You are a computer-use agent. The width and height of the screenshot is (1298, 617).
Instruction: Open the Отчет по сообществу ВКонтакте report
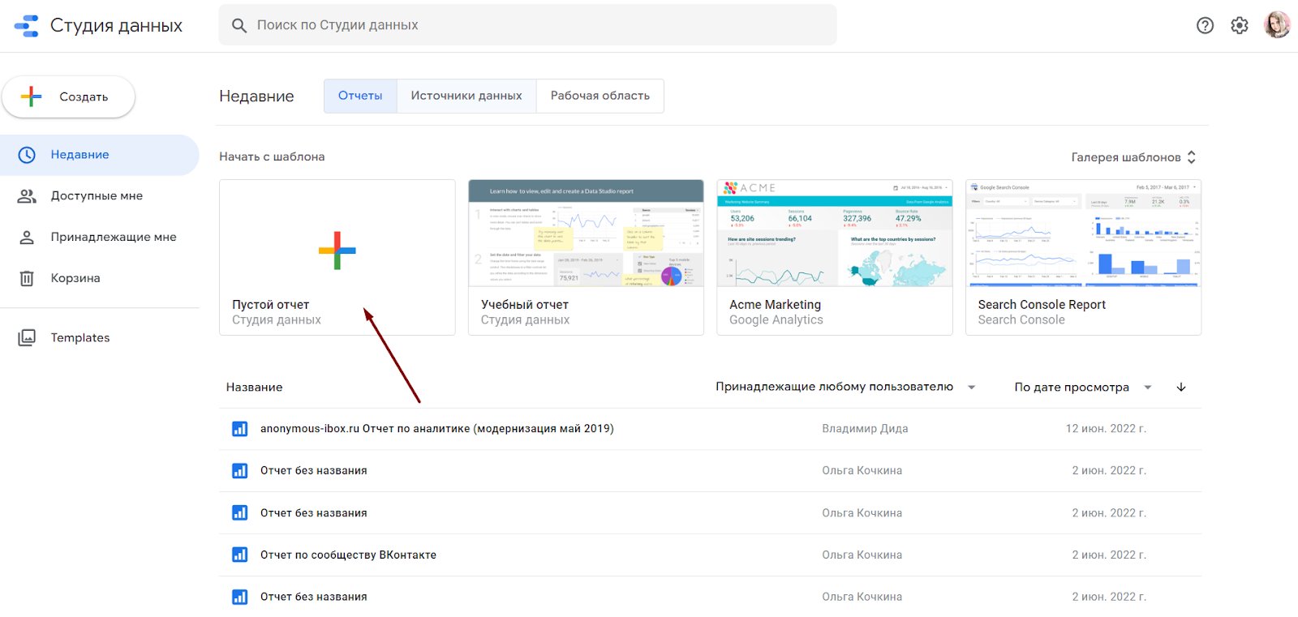[x=348, y=555]
